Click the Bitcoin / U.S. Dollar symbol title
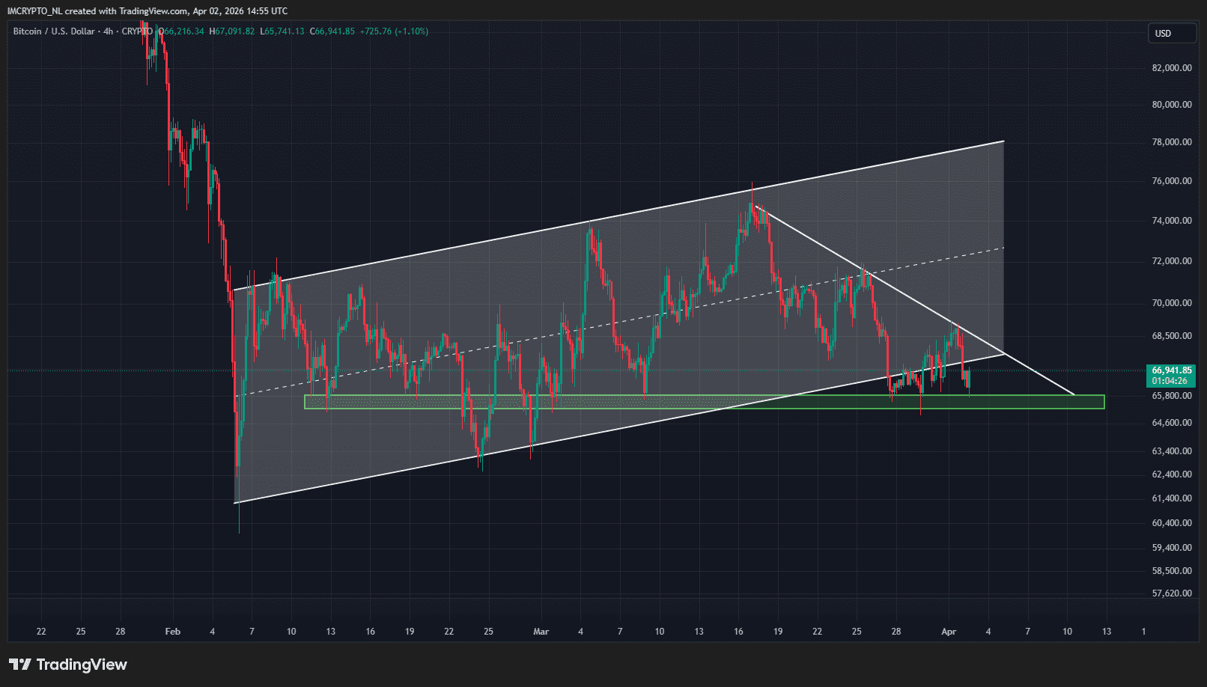Viewport: 1207px width, 687px height. click(54, 31)
